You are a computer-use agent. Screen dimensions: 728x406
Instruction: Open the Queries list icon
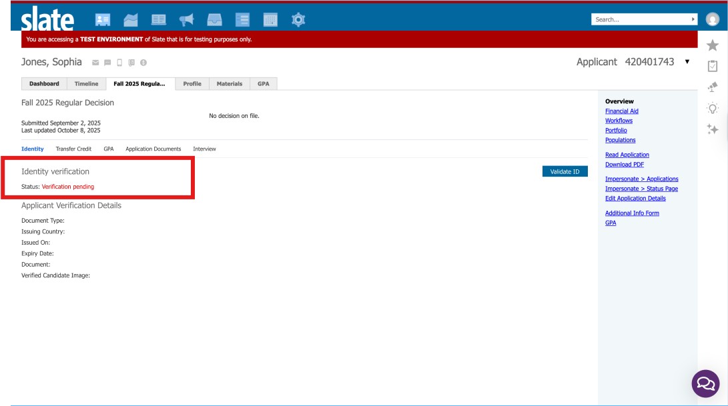click(242, 19)
